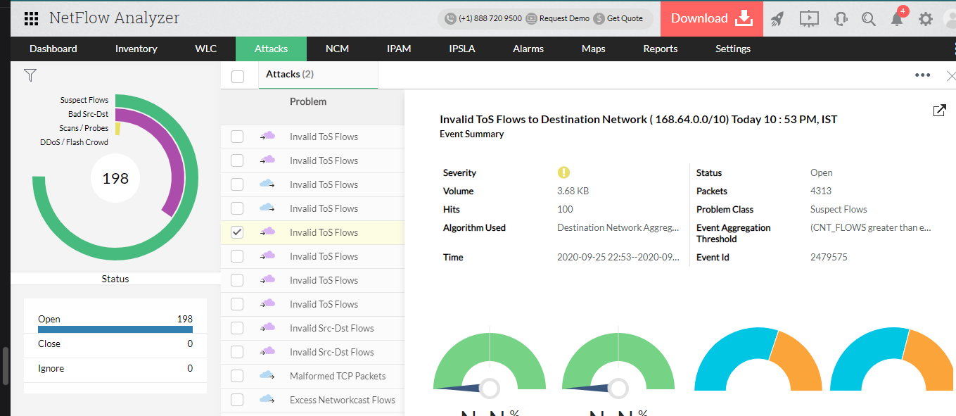This screenshot has height=416, width=956.
Task: Open the Inventory tab
Action: [x=136, y=49]
